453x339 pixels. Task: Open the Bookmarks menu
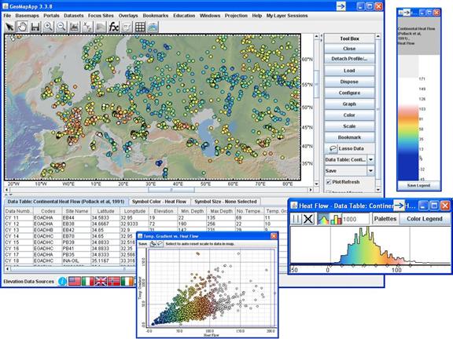156,16
